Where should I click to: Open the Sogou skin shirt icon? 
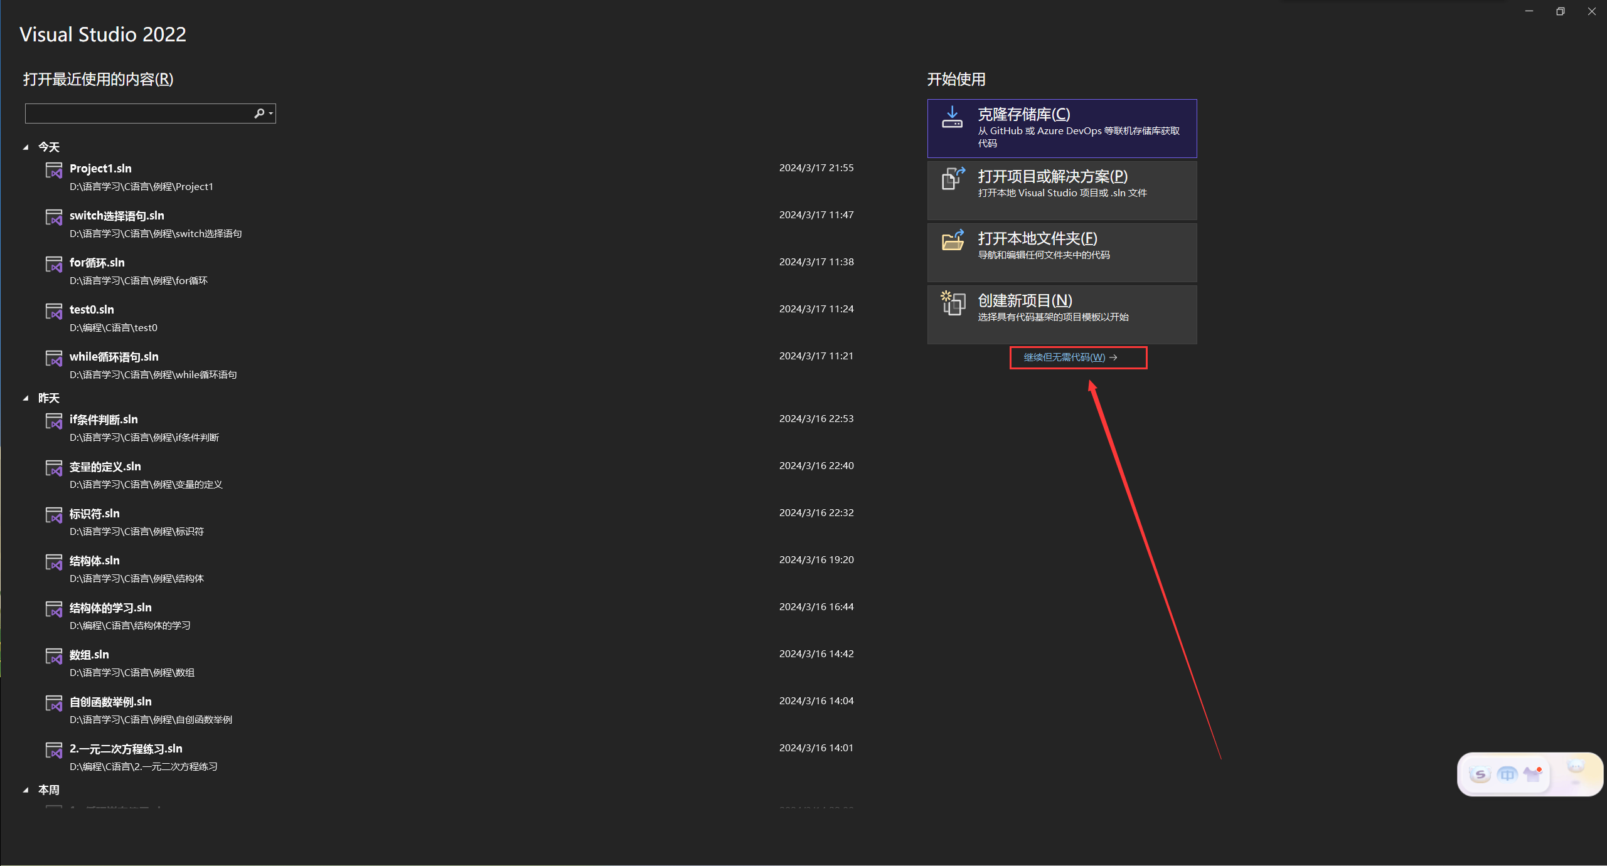(x=1533, y=774)
